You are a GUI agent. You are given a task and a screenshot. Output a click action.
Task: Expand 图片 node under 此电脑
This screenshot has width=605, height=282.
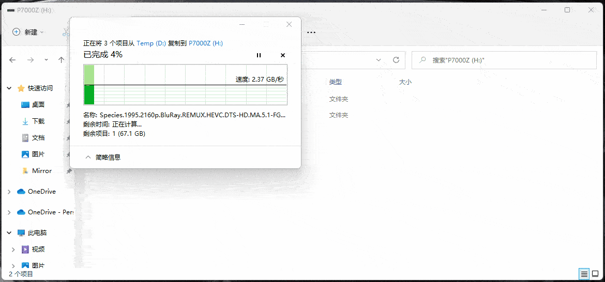point(14,265)
